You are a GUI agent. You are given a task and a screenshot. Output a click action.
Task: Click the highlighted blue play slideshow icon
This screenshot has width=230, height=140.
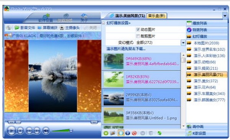[121, 133]
